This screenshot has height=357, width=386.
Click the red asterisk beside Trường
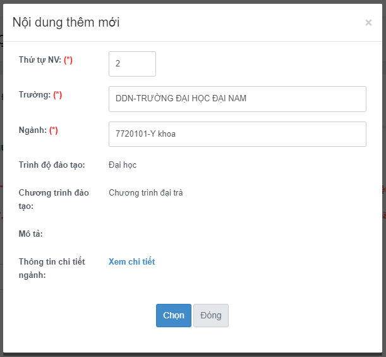57,95
